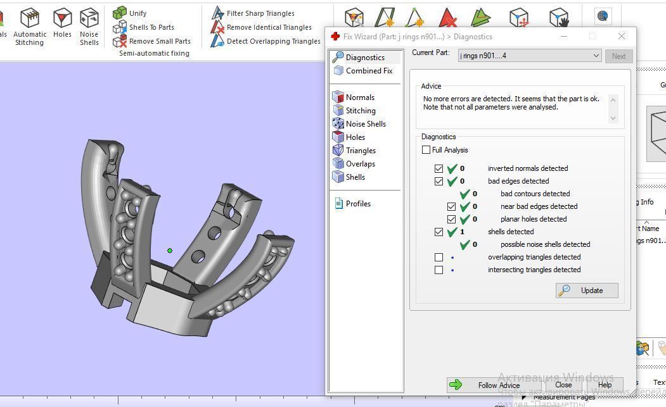Screen dimensions: 666x407
Task: Open the Diagnostics page in Fix Wizard
Action: [x=365, y=57]
